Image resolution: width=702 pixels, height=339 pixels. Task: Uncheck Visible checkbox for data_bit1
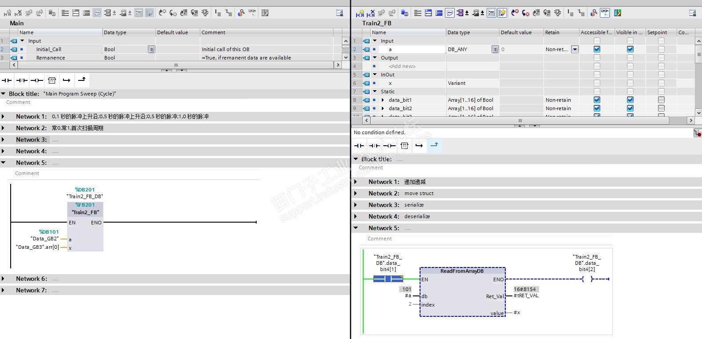tap(630, 100)
